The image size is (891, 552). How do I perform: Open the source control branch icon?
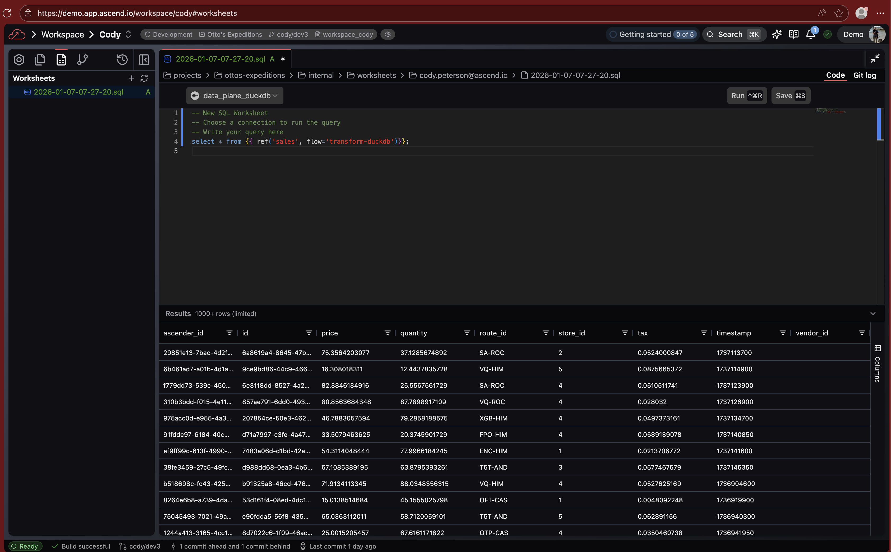point(82,59)
